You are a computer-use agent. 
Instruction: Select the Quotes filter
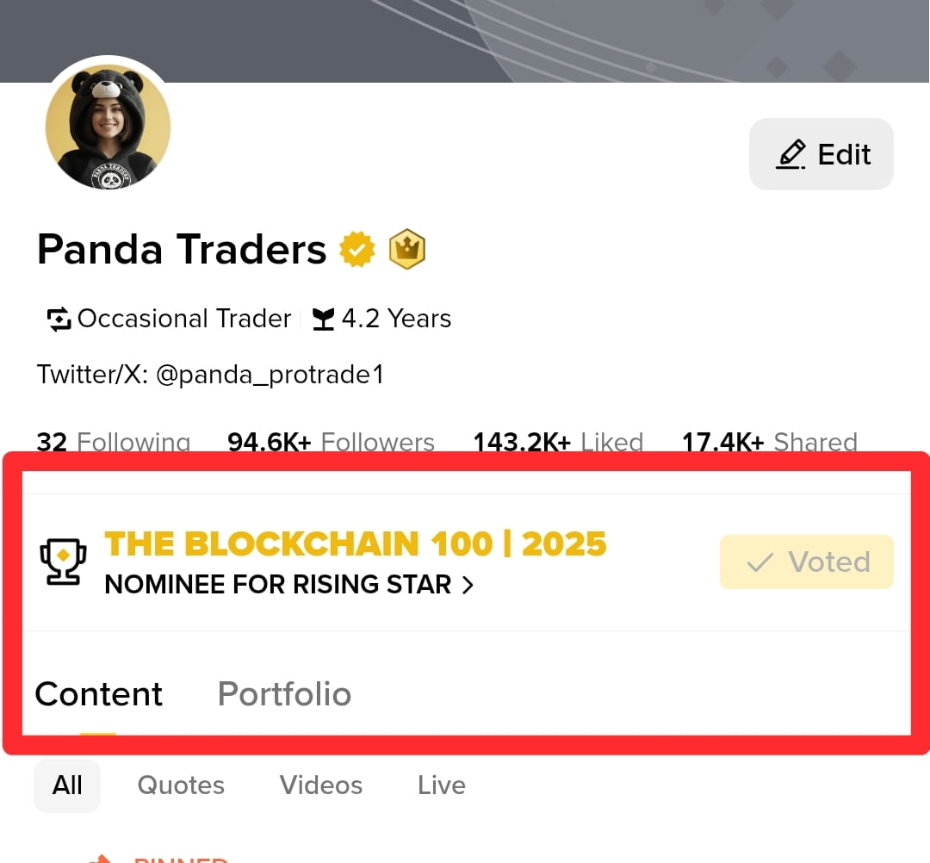181,785
